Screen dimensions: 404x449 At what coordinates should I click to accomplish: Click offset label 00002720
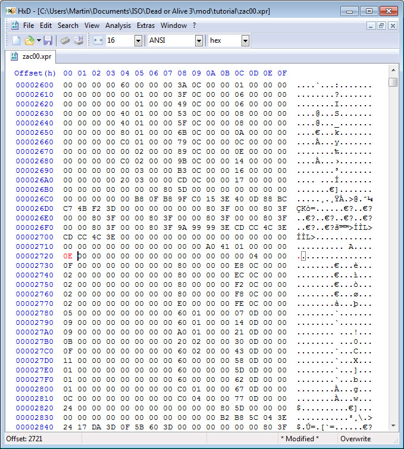[x=35, y=256]
